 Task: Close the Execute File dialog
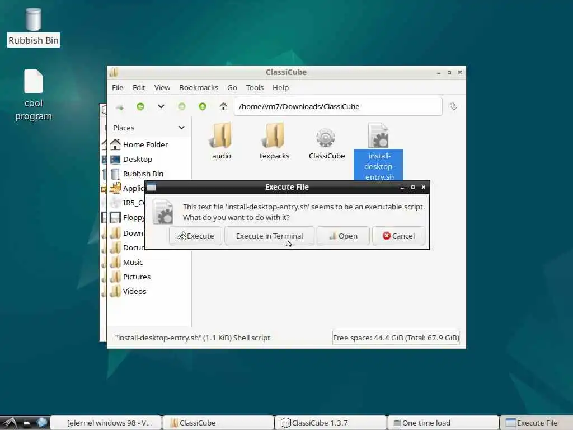coord(424,187)
